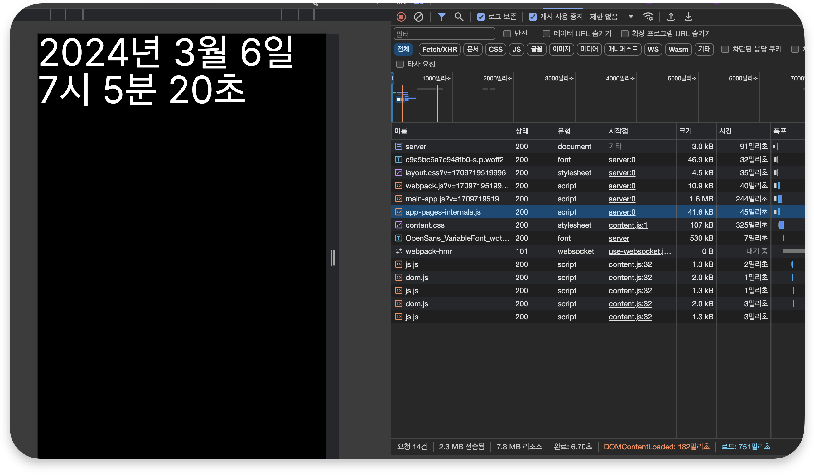
Task: Sort by the 시작점 column header
Action: pyautogui.click(x=641, y=131)
